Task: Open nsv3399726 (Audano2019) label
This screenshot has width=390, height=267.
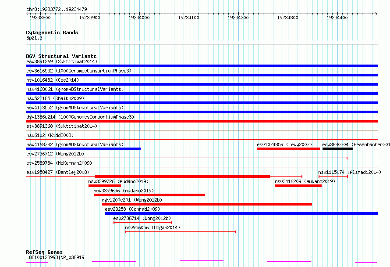Action: (x=118, y=181)
